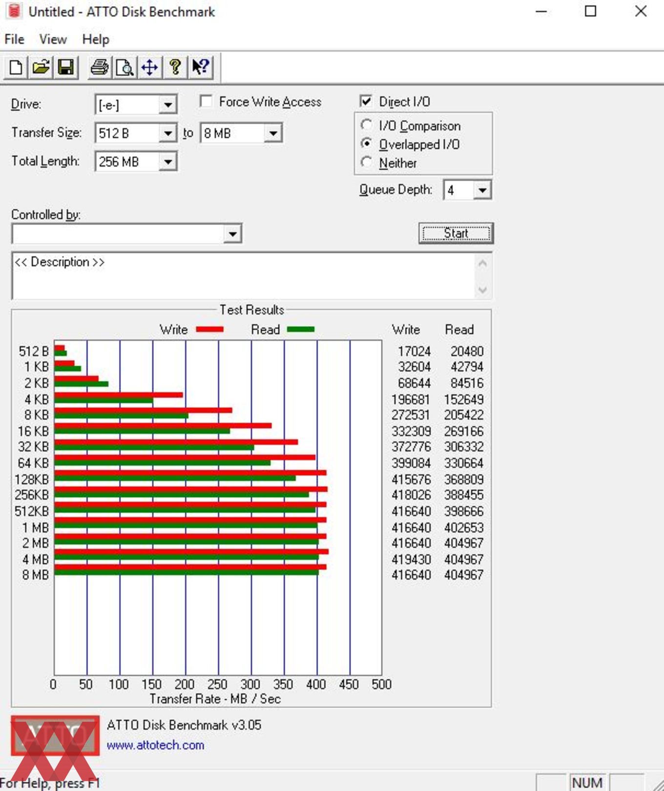Save benchmark results with floppy icon

click(x=66, y=67)
